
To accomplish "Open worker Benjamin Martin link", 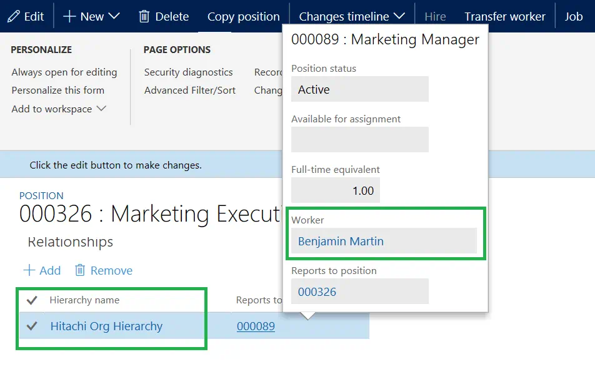I will [341, 241].
